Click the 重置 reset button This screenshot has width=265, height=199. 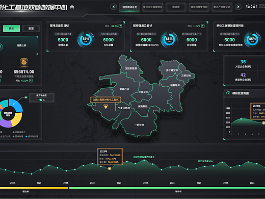click(31, 29)
